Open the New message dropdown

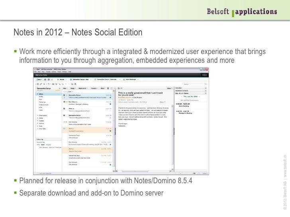point(65,88)
